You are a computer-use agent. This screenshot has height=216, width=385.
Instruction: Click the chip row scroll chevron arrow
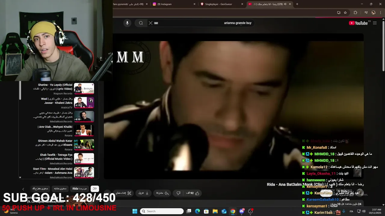coord(23,189)
